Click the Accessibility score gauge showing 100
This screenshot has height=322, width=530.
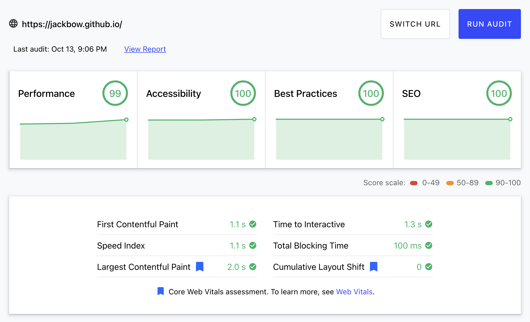(243, 93)
